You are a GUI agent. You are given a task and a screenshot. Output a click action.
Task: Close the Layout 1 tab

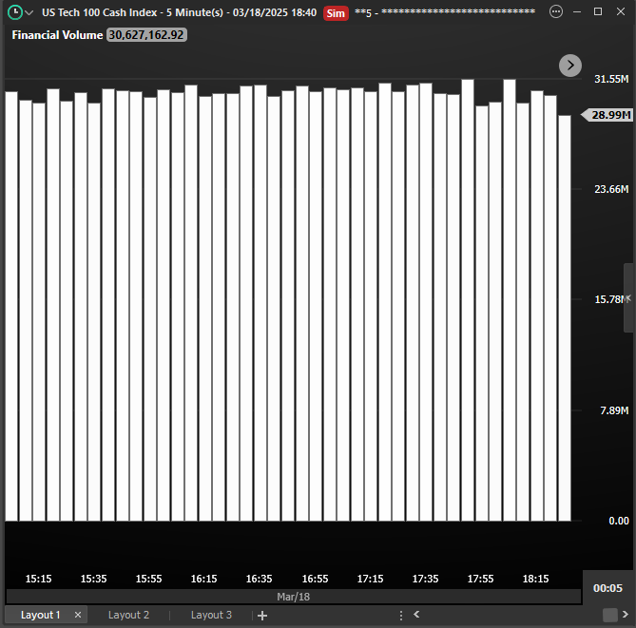pos(78,615)
